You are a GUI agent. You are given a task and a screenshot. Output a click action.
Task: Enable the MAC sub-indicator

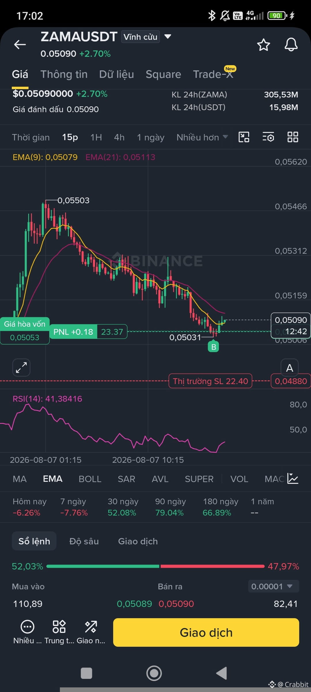point(274,479)
